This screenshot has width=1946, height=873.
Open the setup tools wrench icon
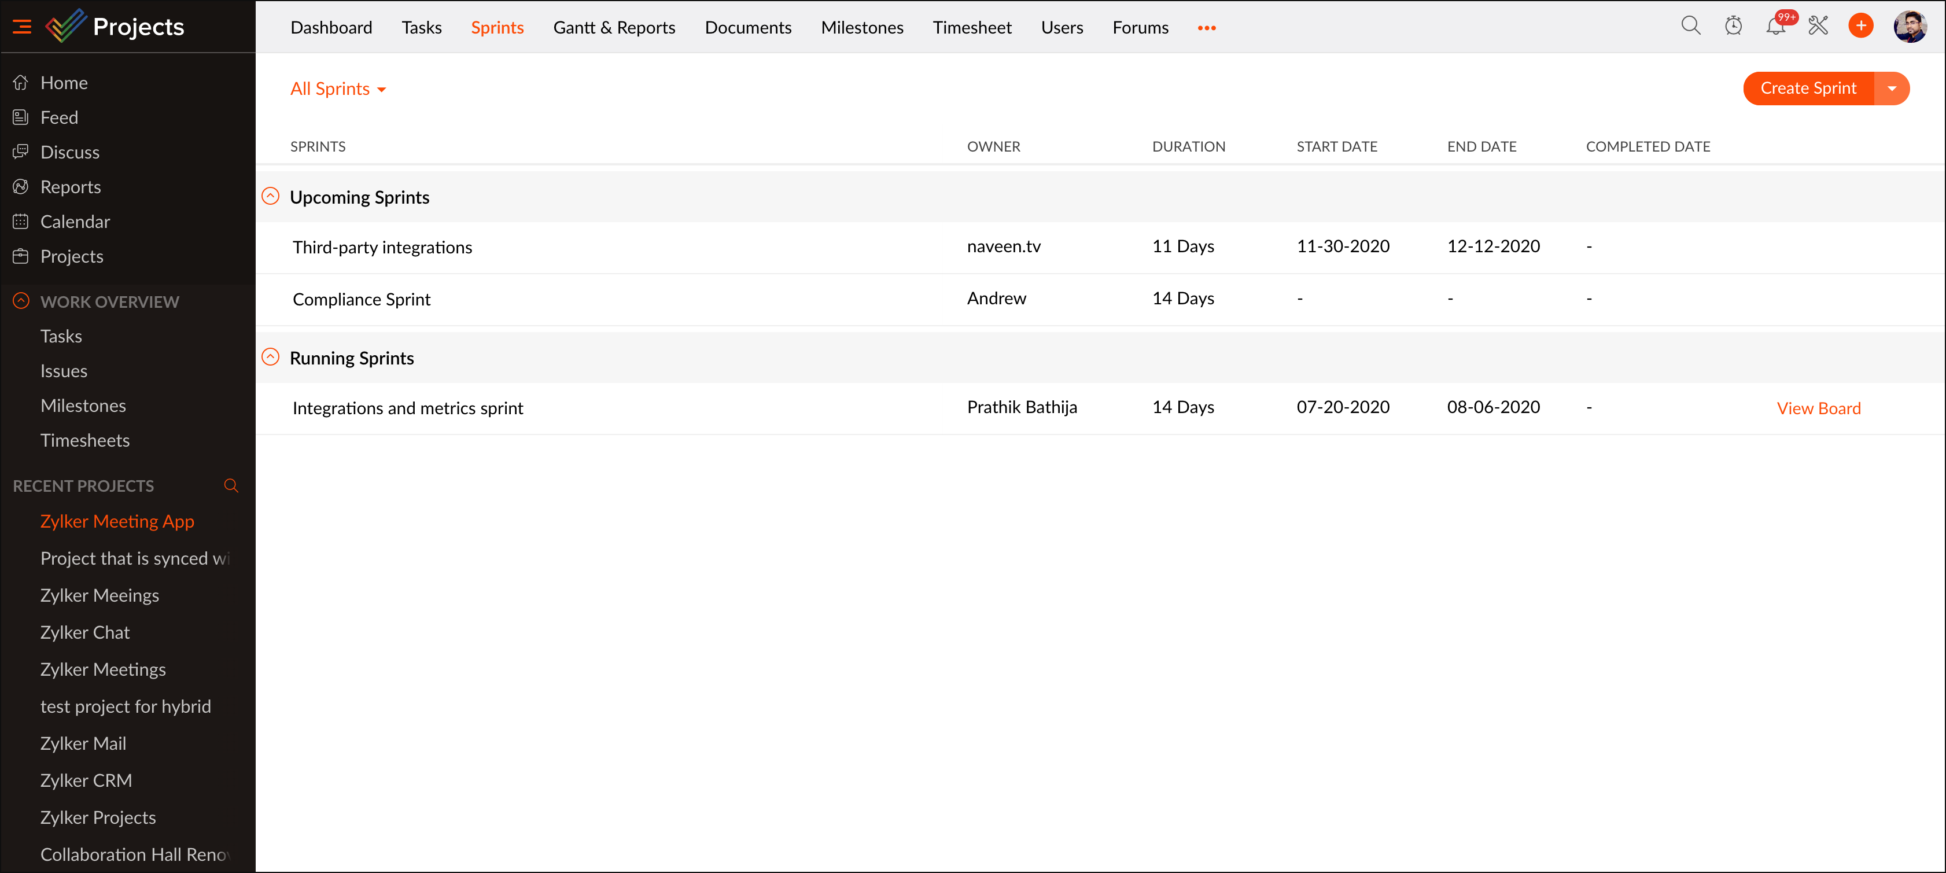point(1818,27)
